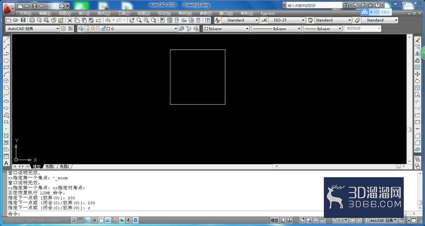The height and width of the screenshot is (226, 425).
Task: Toggle Quick Properties in status bar
Action: [136, 220]
